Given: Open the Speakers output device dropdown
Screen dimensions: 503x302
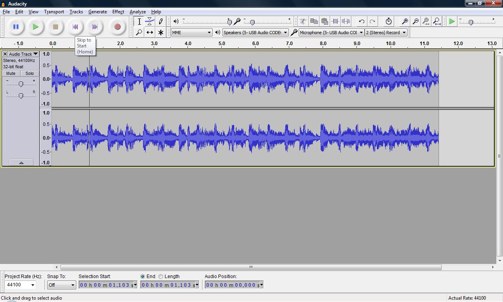Looking at the screenshot, I should [255, 33].
